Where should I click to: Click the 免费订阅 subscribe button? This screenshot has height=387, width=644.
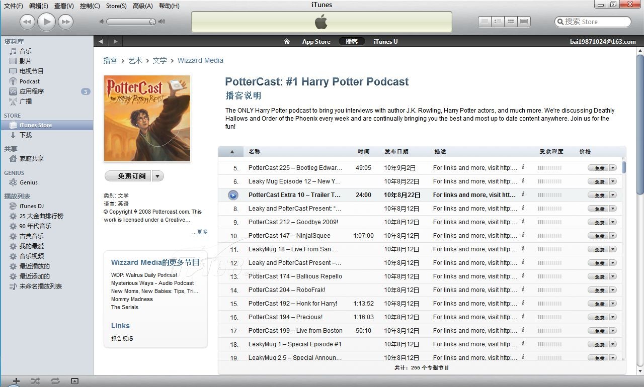(128, 176)
